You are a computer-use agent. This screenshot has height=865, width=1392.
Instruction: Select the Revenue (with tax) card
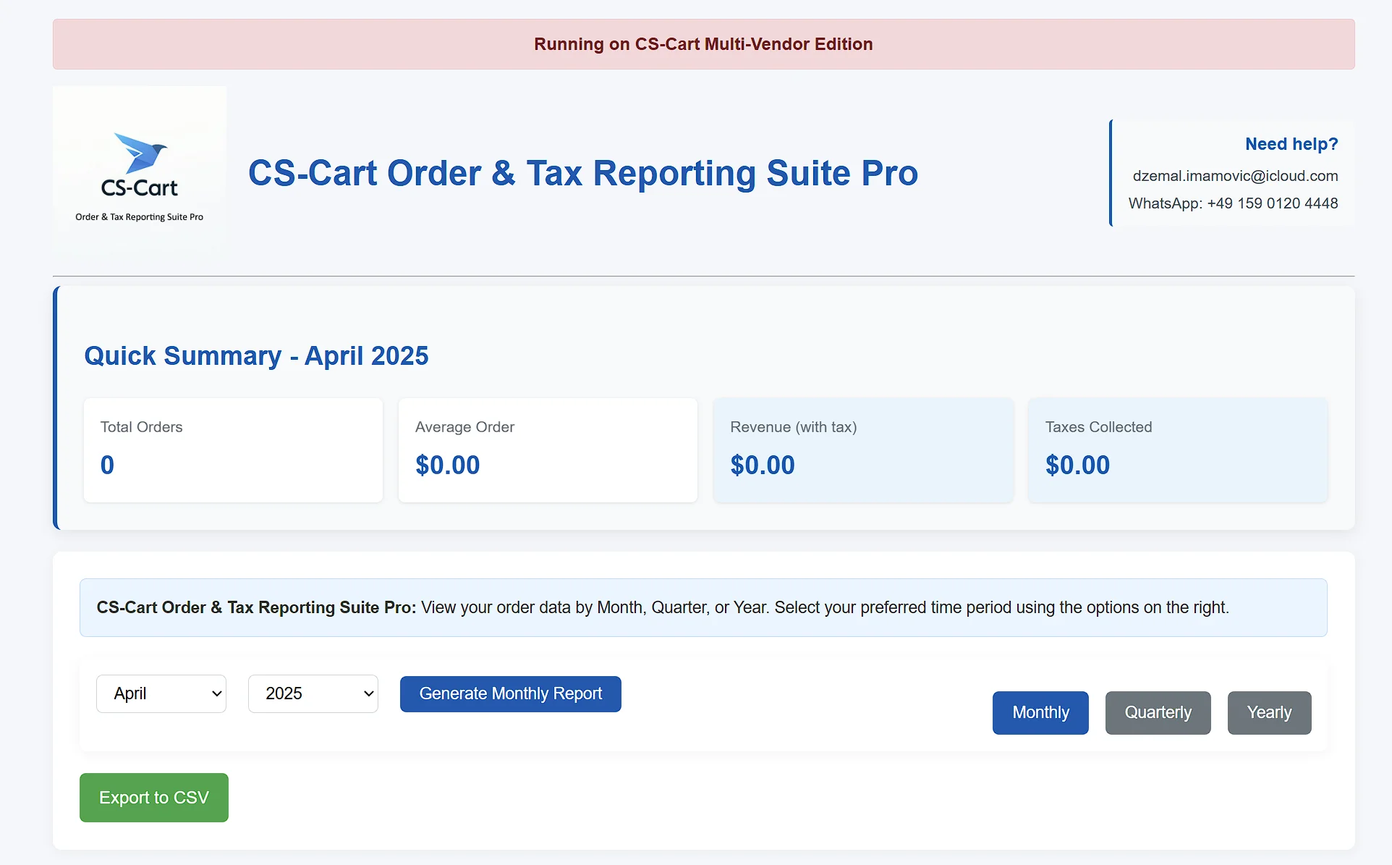[862, 450]
